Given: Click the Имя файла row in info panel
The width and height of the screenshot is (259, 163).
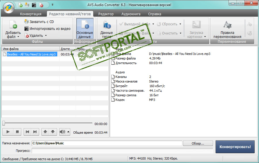Looking at the screenshot, I should click(161, 54).
